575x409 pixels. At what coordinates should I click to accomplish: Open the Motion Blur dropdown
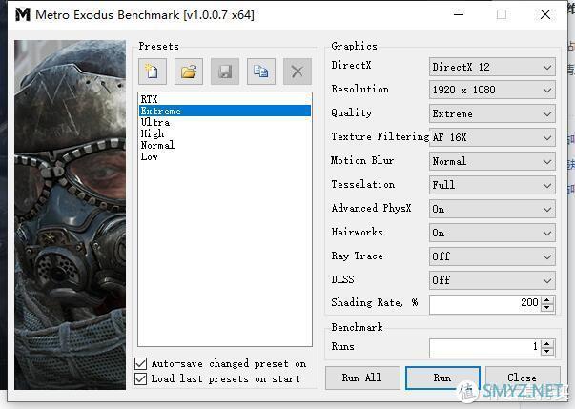pos(492,162)
